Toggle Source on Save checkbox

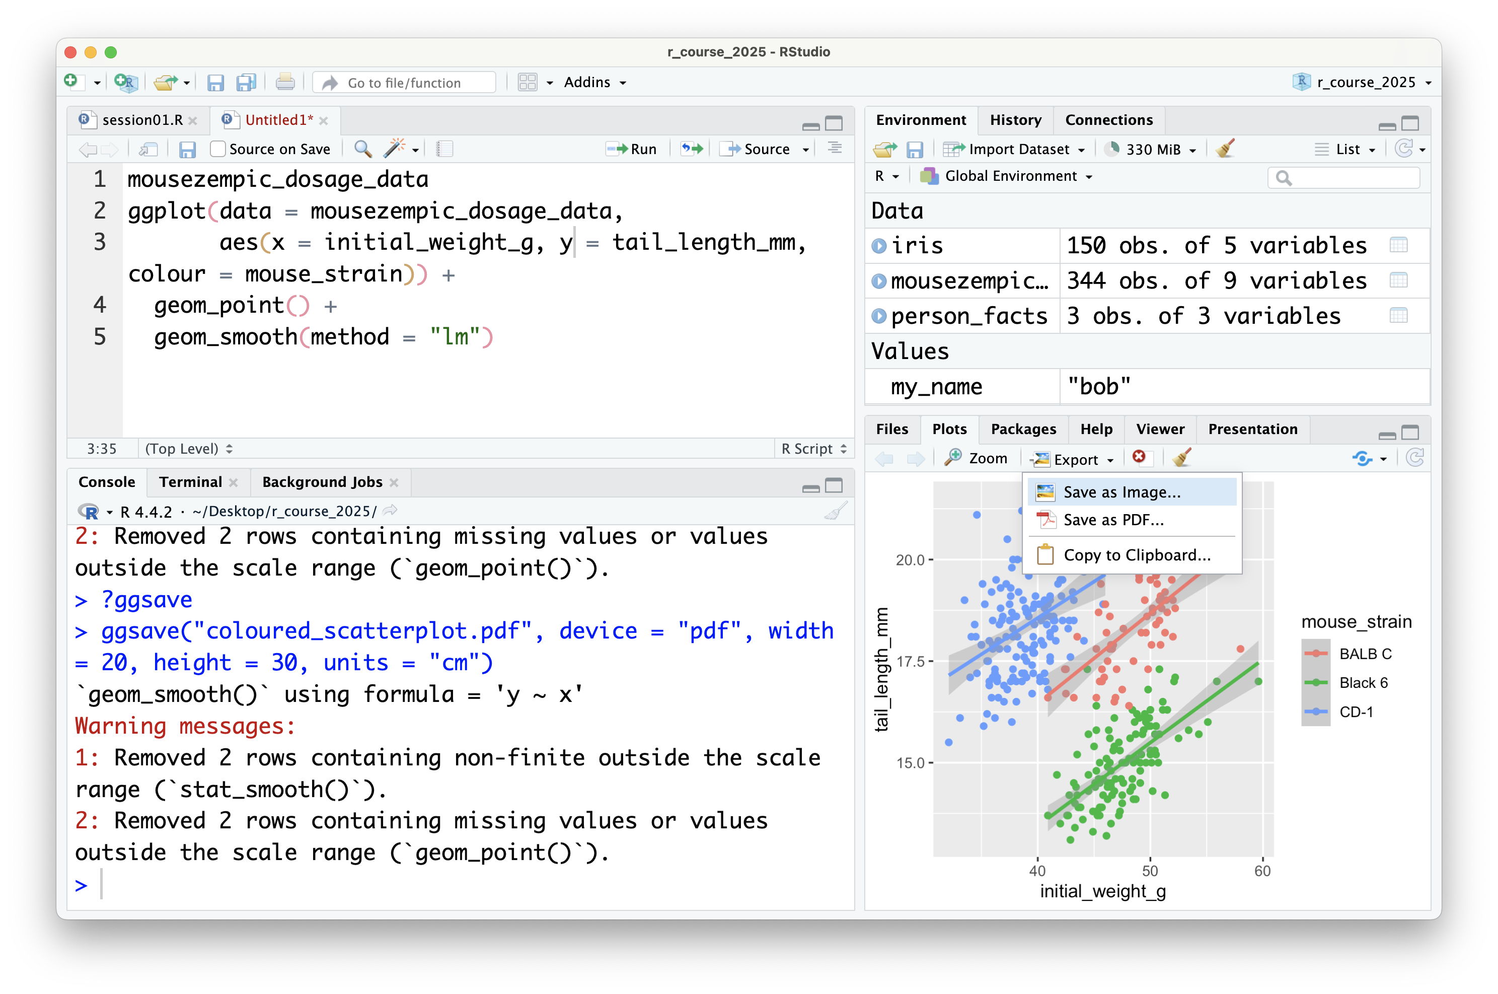217,149
